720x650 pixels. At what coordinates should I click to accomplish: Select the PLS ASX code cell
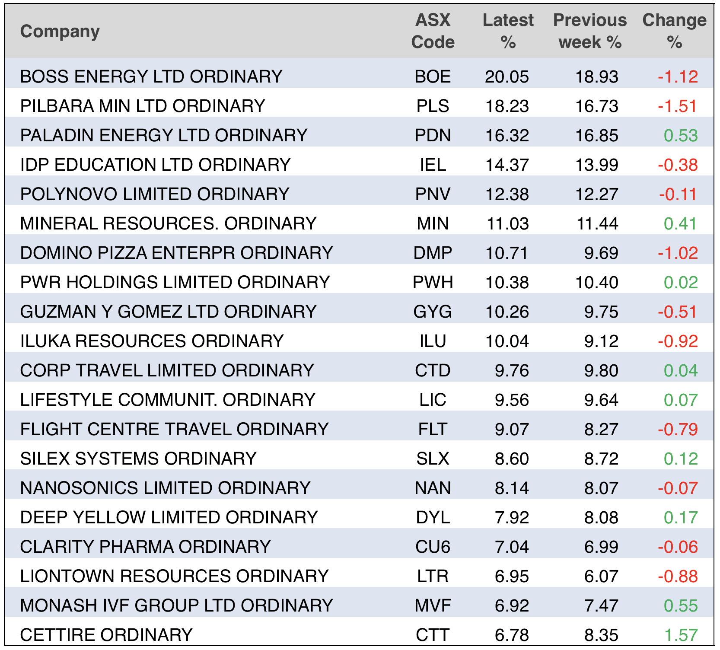tap(433, 106)
